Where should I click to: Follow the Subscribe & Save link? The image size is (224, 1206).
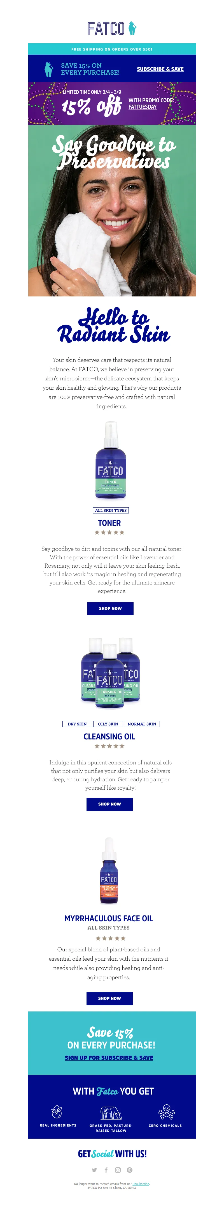pyautogui.click(x=160, y=69)
